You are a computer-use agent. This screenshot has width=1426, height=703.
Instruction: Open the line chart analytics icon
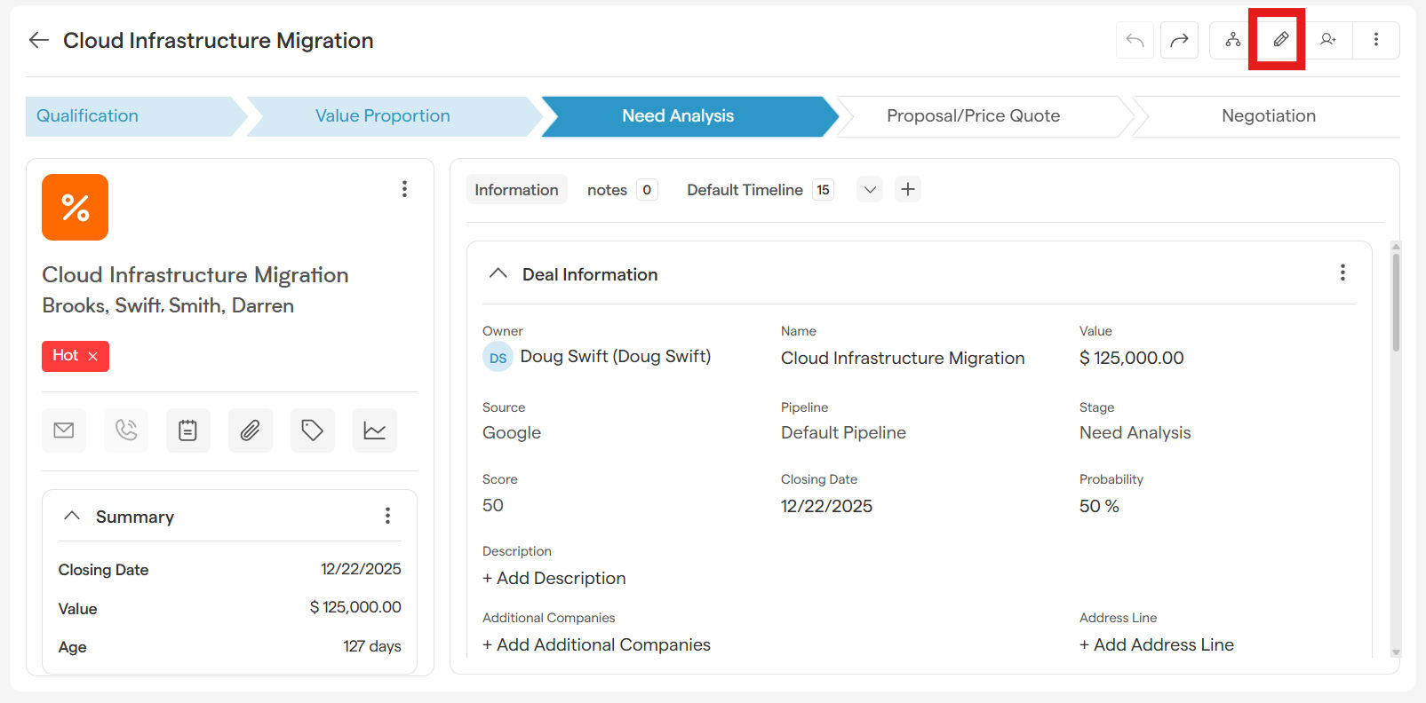pos(374,430)
